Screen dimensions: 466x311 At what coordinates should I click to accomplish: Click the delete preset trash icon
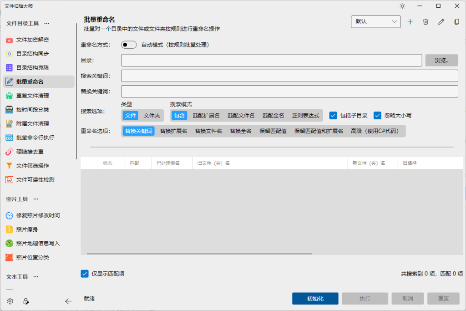tap(425, 21)
